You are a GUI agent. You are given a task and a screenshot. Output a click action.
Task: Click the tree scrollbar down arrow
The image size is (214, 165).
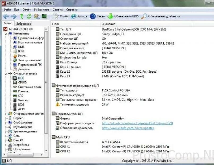(x=46, y=150)
